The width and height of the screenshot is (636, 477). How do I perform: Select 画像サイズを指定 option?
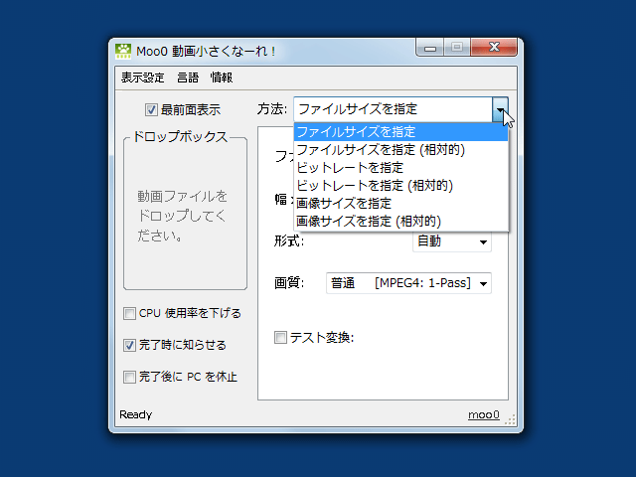click(400, 203)
